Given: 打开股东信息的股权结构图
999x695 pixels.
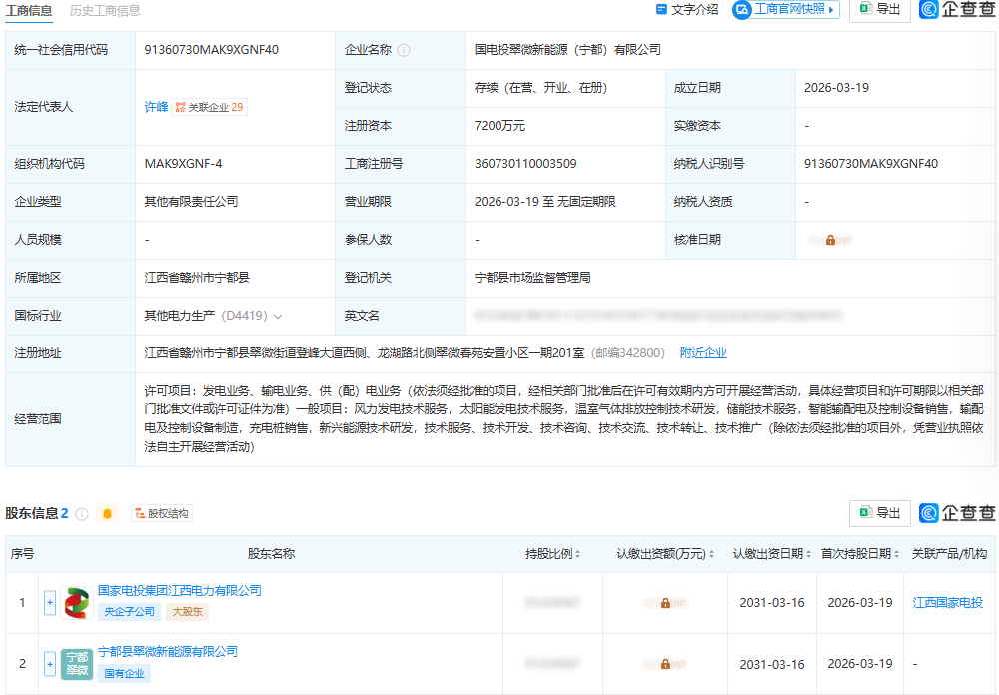Looking at the screenshot, I should pos(160,513).
